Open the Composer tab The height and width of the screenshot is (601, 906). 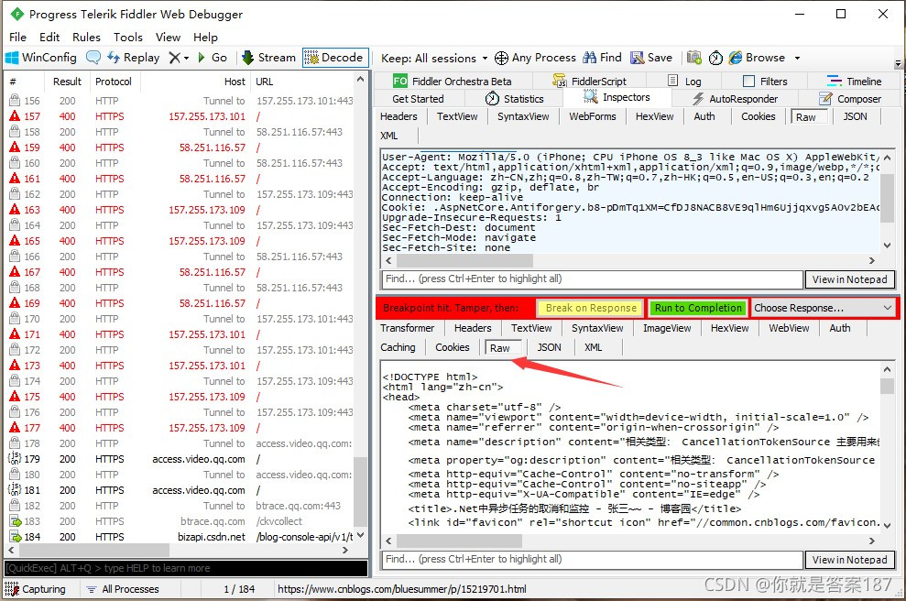click(x=850, y=99)
